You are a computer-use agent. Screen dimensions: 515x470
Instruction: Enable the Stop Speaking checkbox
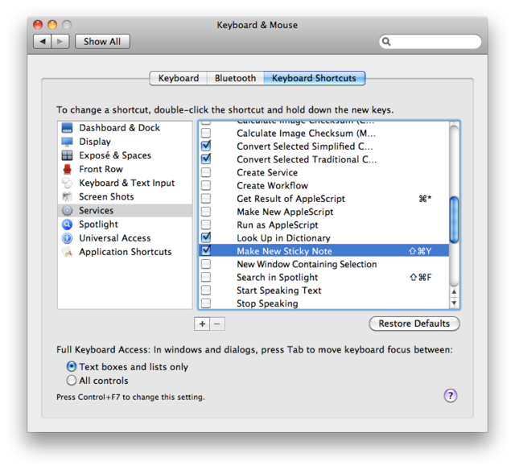pos(206,303)
